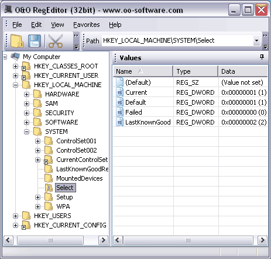Sort by the Type column header

coord(195,71)
